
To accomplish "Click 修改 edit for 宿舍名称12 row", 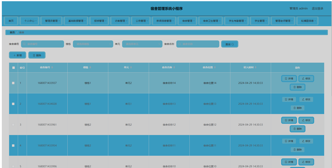I will [306, 120].
